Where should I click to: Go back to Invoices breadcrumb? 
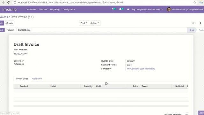[x=4, y=17]
